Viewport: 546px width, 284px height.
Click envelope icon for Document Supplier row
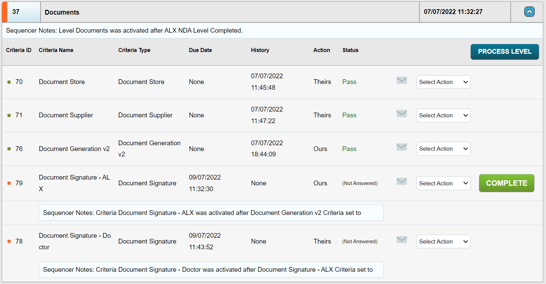tap(402, 114)
